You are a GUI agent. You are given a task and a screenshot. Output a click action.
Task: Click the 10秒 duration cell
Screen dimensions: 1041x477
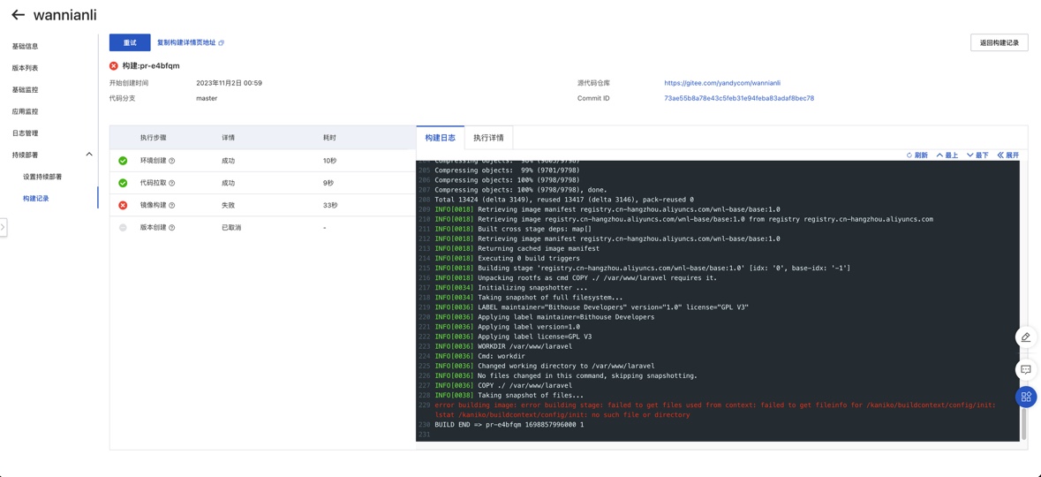point(330,161)
